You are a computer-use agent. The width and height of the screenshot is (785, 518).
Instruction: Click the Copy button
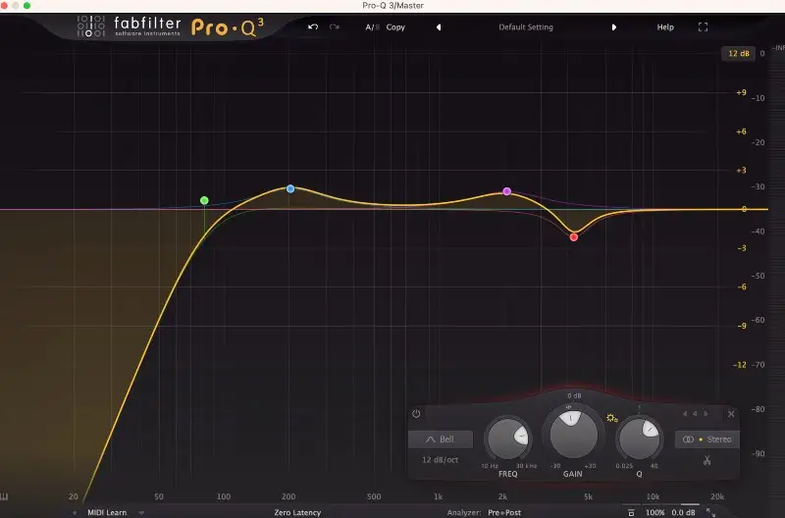tap(395, 27)
